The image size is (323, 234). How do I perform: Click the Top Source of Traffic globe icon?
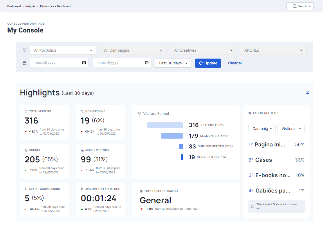[141, 191]
